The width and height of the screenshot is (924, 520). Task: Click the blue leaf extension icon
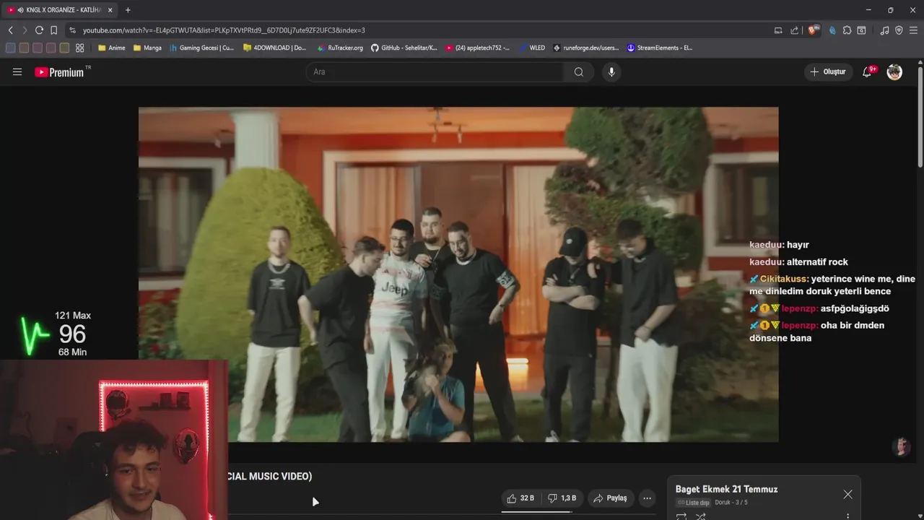[832, 30]
